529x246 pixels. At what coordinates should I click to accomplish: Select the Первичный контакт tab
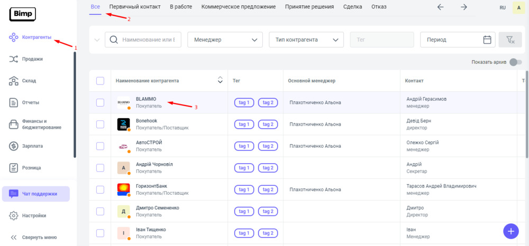coord(135,7)
